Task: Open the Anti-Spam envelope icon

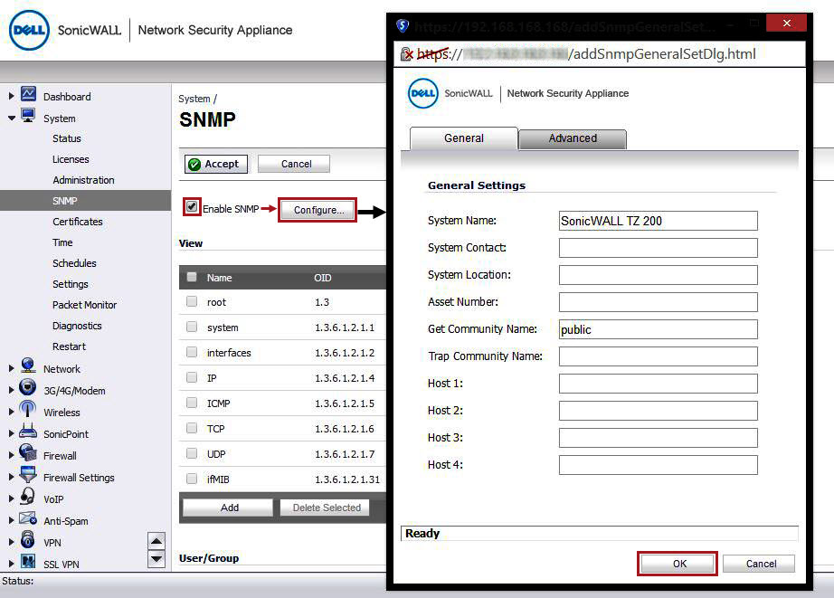Action: [x=27, y=520]
